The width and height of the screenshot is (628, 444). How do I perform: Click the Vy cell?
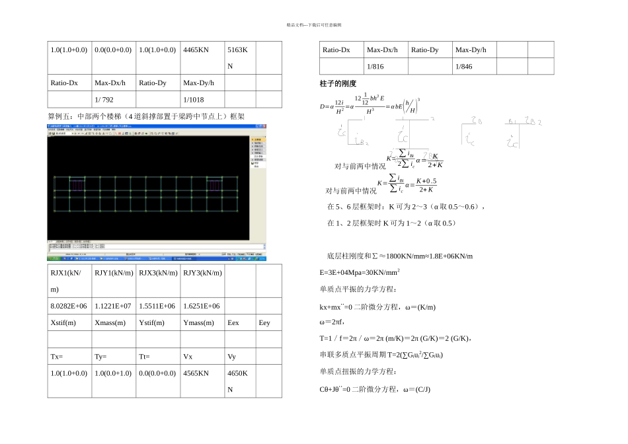pyautogui.click(x=240, y=356)
